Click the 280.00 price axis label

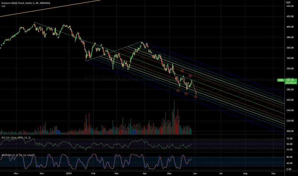[x=290, y=89]
